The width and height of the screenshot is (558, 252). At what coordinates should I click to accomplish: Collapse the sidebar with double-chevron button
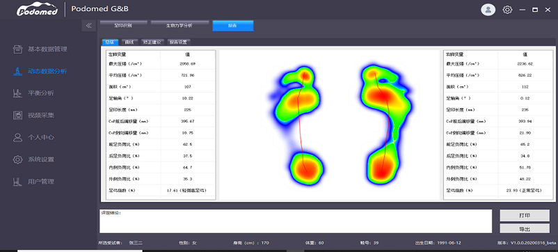click(x=89, y=26)
